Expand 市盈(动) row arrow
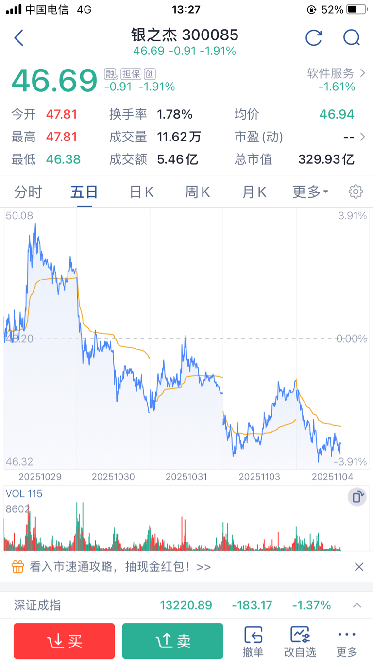This screenshot has width=373, height=664. 362,137
